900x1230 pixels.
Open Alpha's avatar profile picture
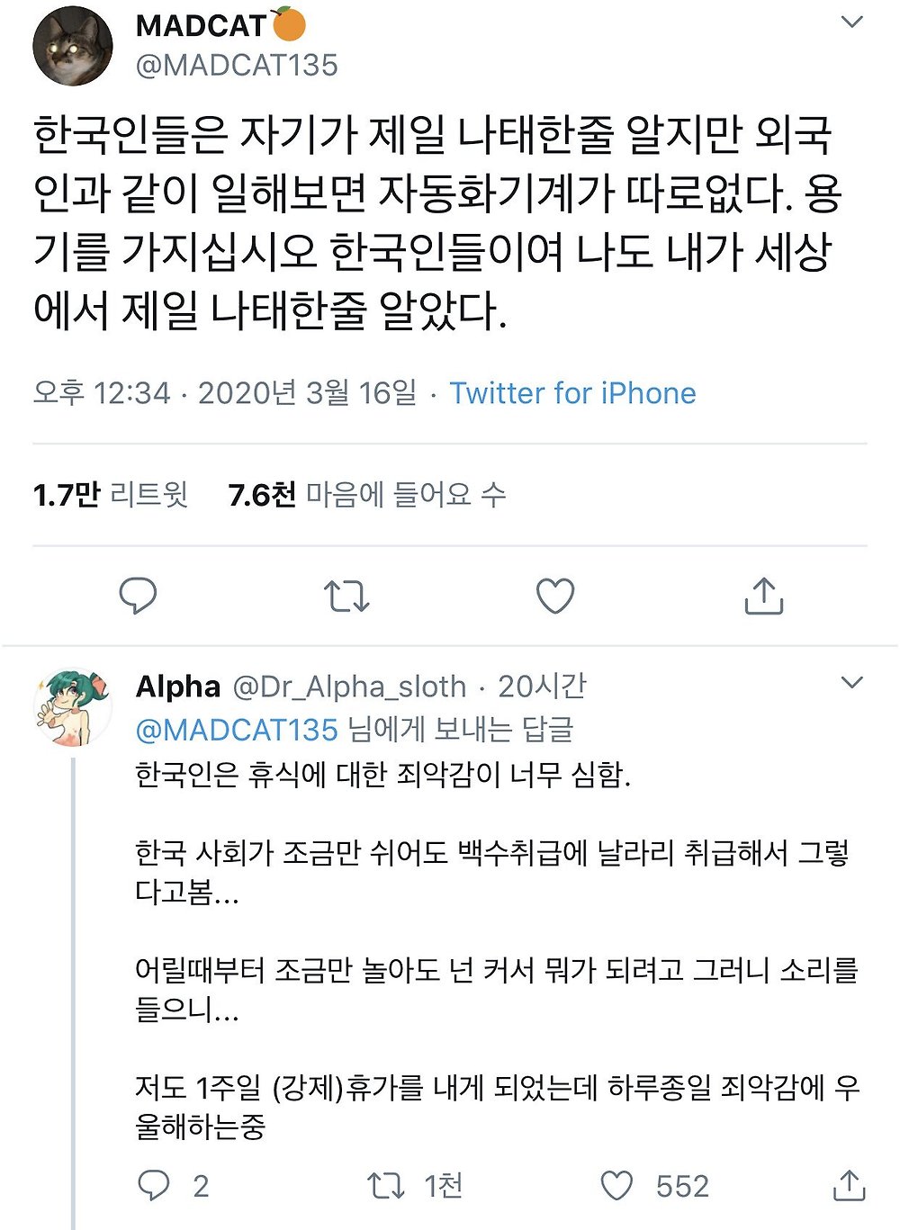73,708
